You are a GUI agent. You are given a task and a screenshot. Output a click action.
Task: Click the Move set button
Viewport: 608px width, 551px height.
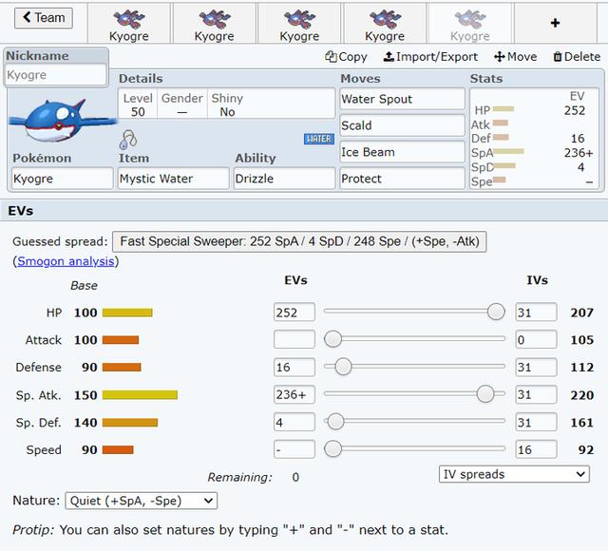click(x=515, y=57)
